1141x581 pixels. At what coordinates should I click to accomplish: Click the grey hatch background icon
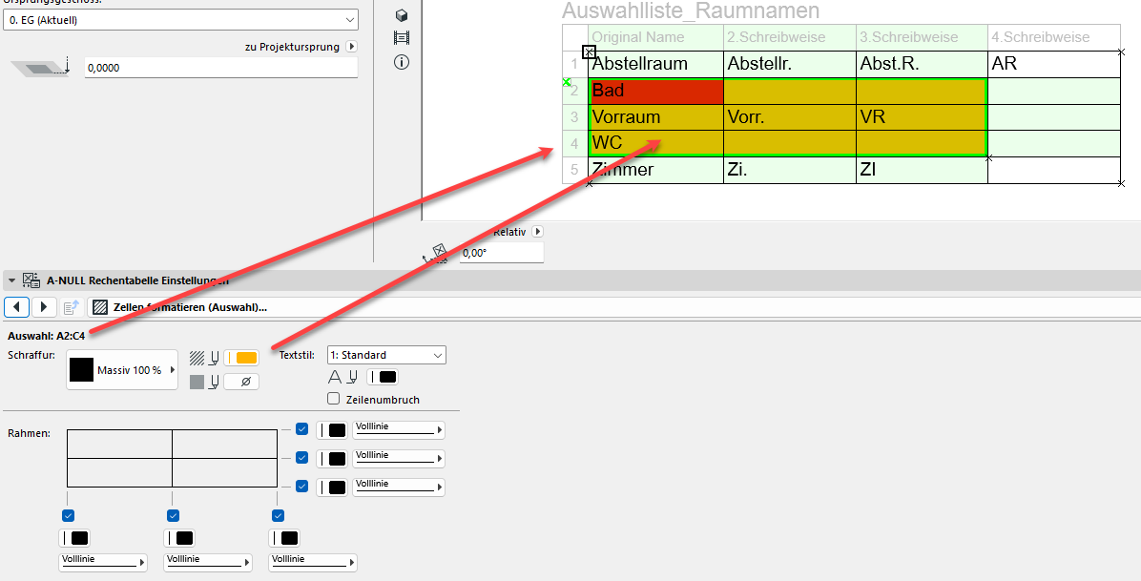[197, 382]
